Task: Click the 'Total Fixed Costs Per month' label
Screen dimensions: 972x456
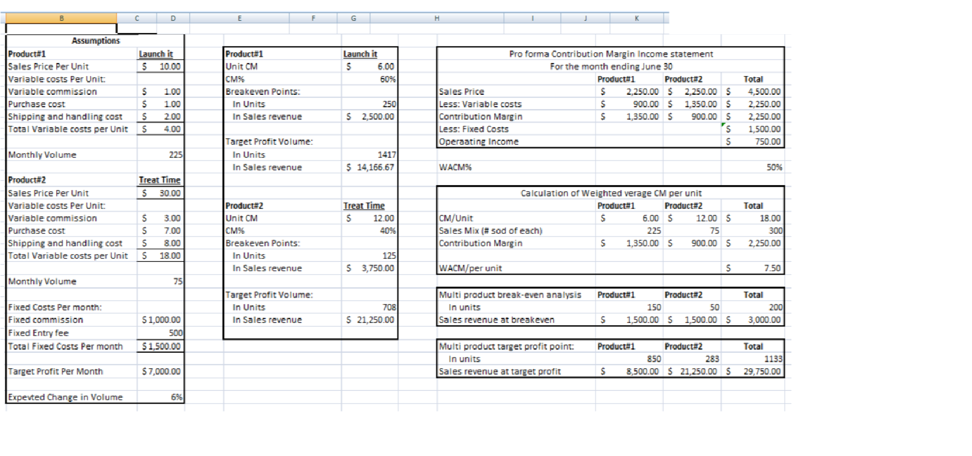Action: click(65, 346)
